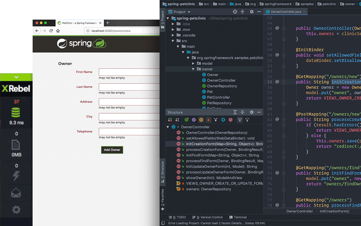Click OwnerController editor breadcrumb at bottom

tap(300, 211)
